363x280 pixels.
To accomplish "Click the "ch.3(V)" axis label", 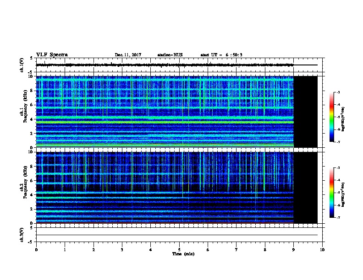I will (22, 235).
